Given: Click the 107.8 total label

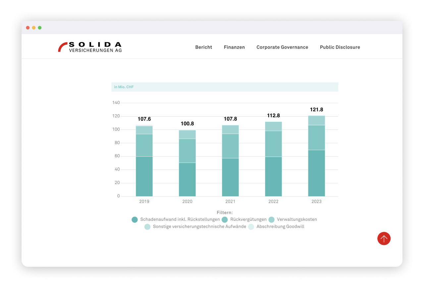Looking at the screenshot, I should [x=230, y=119].
